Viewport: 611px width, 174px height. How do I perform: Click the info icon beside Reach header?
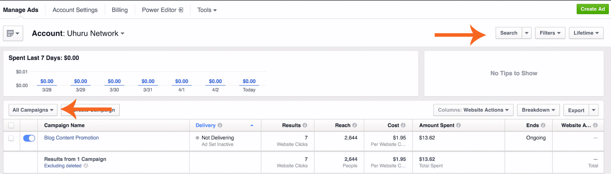pos(355,125)
